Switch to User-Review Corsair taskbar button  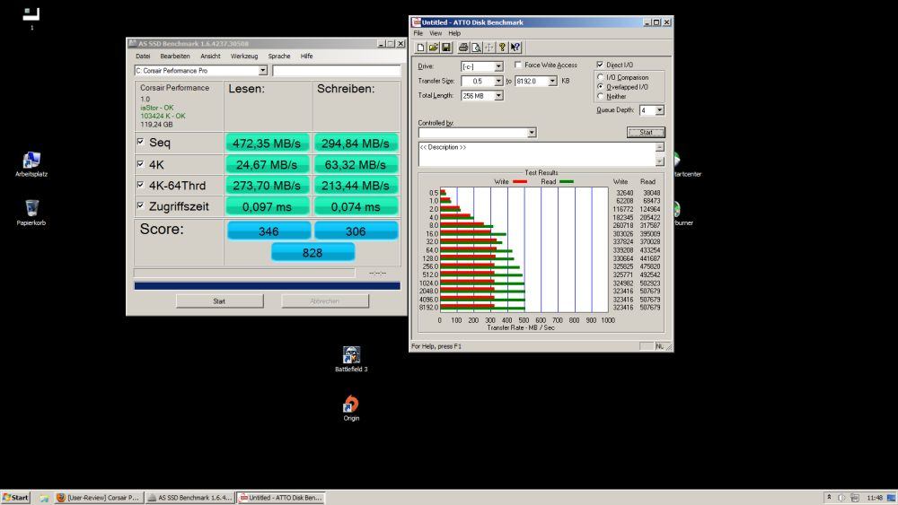[x=98, y=498]
